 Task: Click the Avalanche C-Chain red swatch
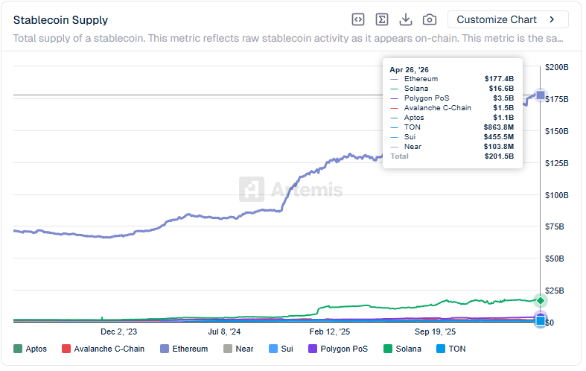(66, 349)
